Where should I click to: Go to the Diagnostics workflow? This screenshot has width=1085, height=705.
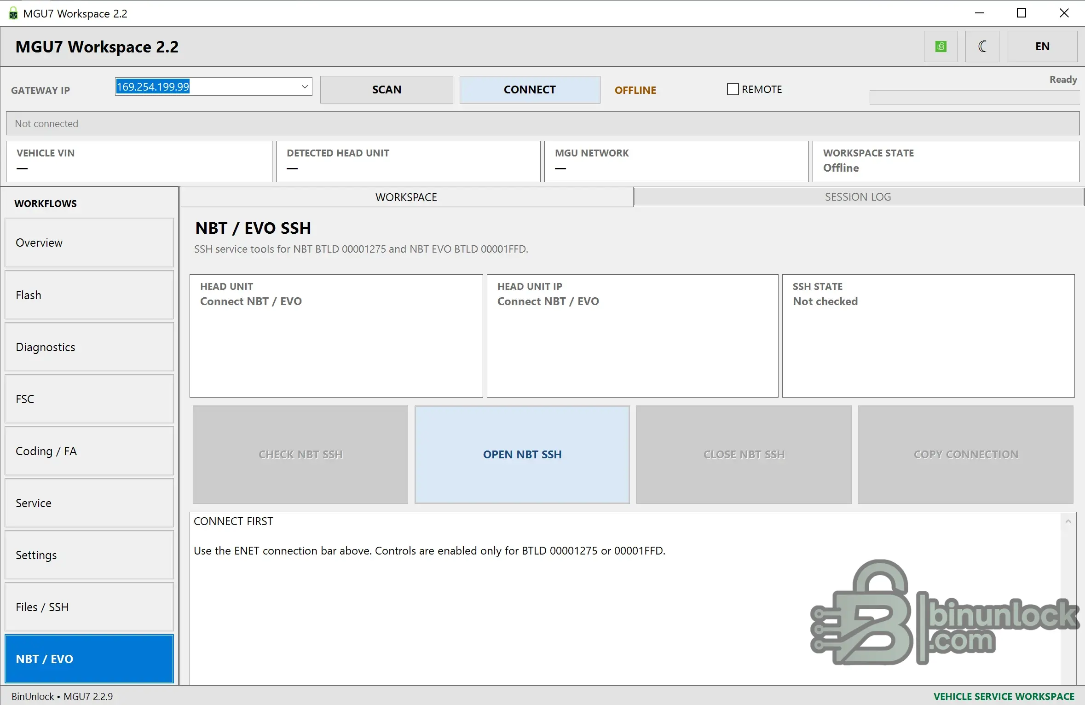coord(89,347)
